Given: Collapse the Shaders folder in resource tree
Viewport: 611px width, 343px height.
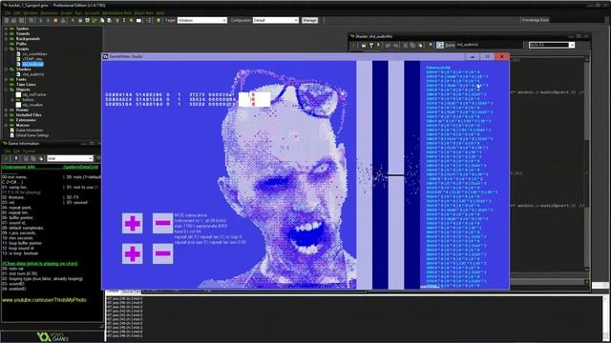Looking at the screenshot, I should [6, 70].
